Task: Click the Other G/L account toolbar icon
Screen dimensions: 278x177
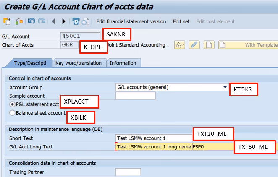Action: click(x=7, y=21)
